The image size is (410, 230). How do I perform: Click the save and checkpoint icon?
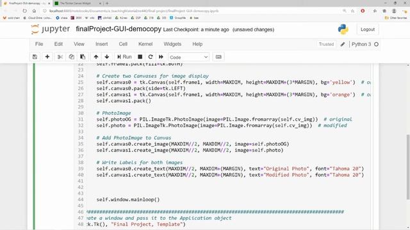[x=35, y=57]
